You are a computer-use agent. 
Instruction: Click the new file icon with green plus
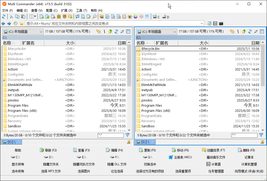pyautogui.click(x=42, y=17)
